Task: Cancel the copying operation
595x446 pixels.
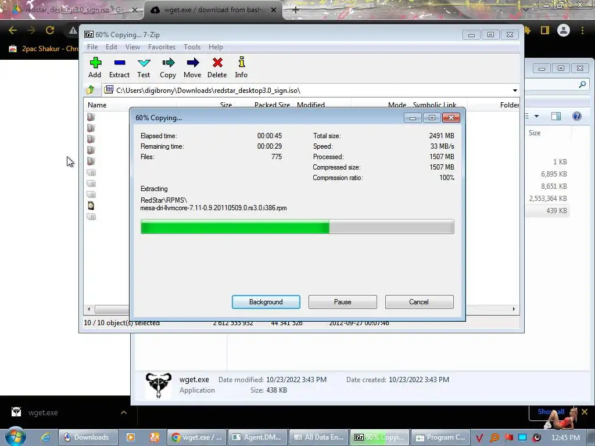Action: 419,302
